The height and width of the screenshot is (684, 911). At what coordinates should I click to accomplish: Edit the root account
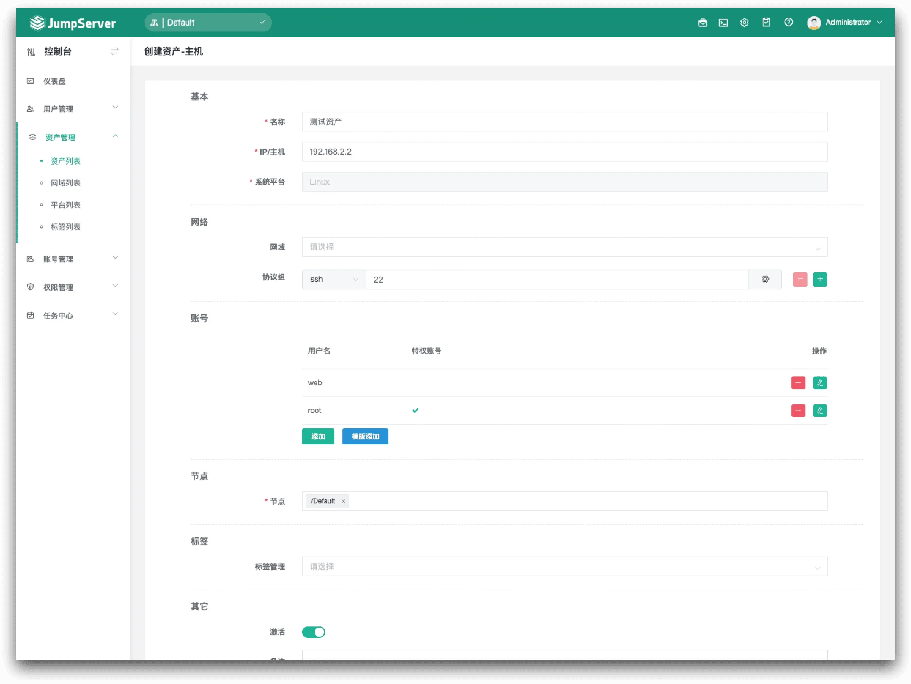tap(820, 410)
